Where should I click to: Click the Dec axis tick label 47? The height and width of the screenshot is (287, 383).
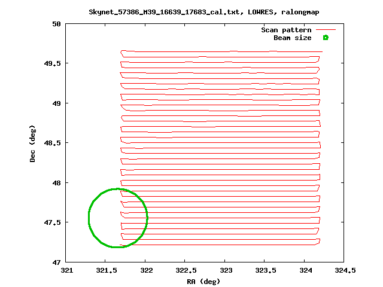[56, 262]
